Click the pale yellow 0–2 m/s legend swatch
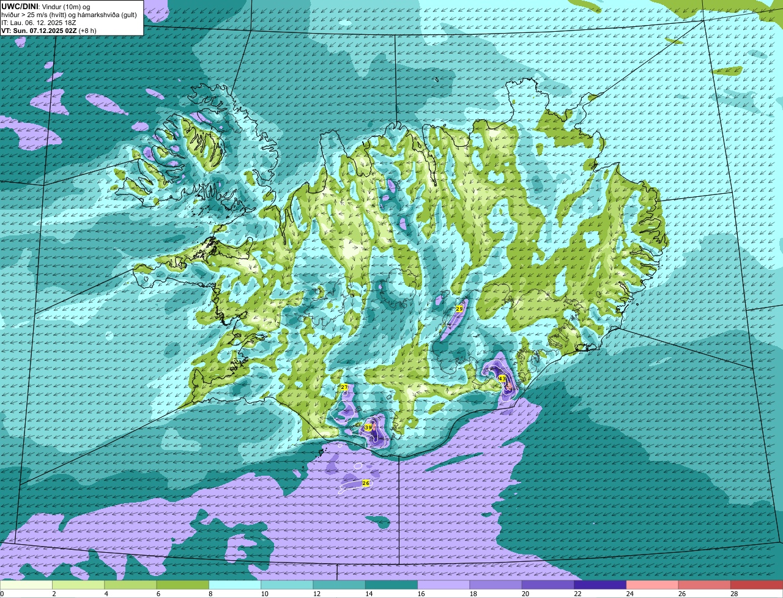The height and width of the screenshot is (598, 783). tap(26, 585)
